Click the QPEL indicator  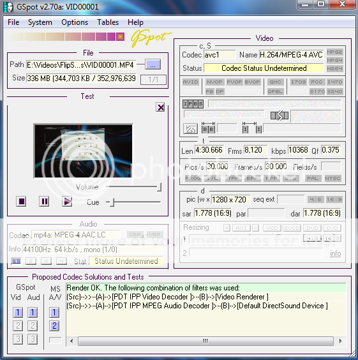tap(276, 92)
